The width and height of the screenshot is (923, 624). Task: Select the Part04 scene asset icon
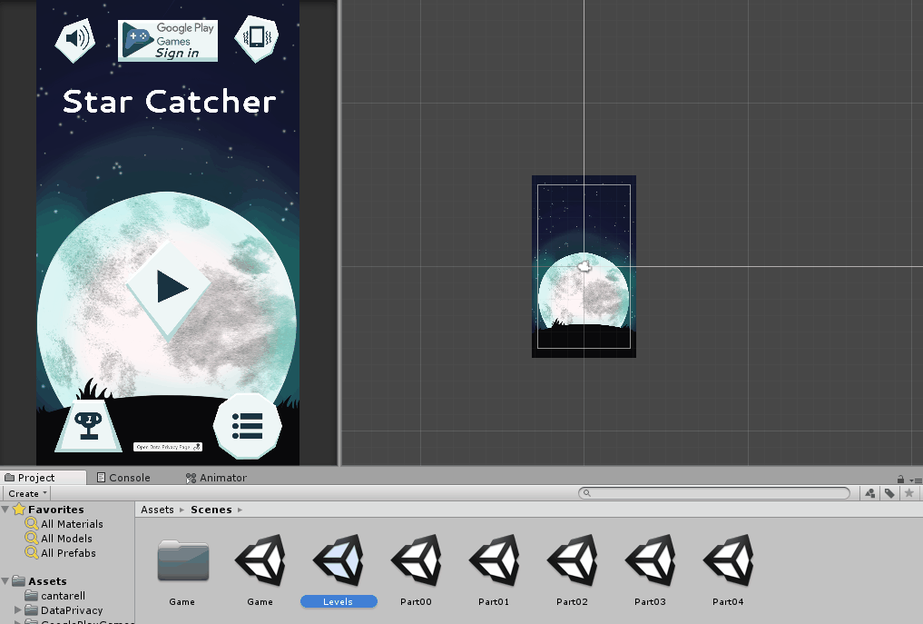click(x=728, y=560)
